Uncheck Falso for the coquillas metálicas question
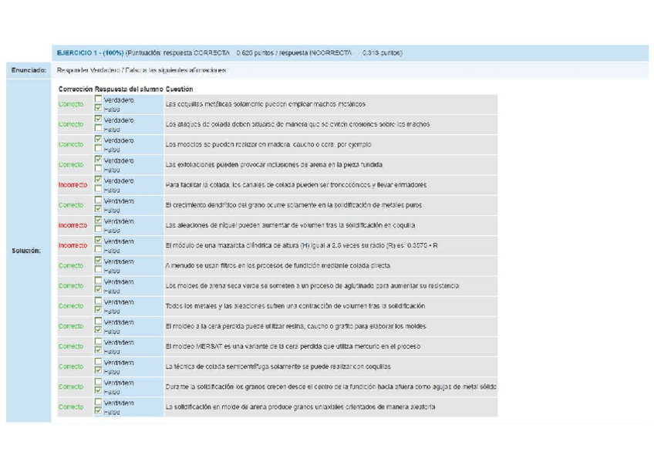The height and width of the screenshot is (462, 654). (x=97, y=109)
